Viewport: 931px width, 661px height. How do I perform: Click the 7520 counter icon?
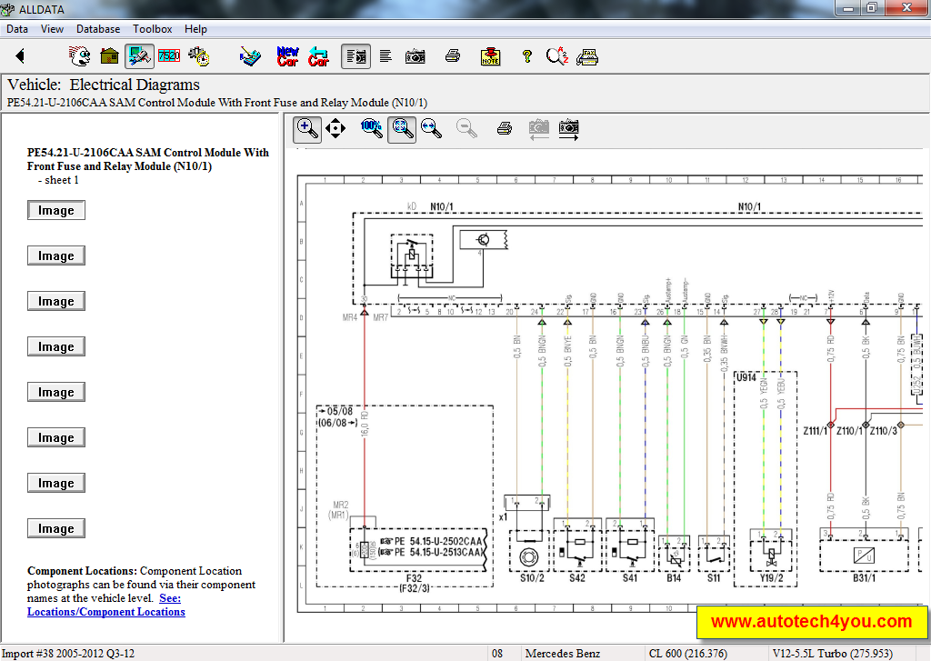(x=169, y=55)
